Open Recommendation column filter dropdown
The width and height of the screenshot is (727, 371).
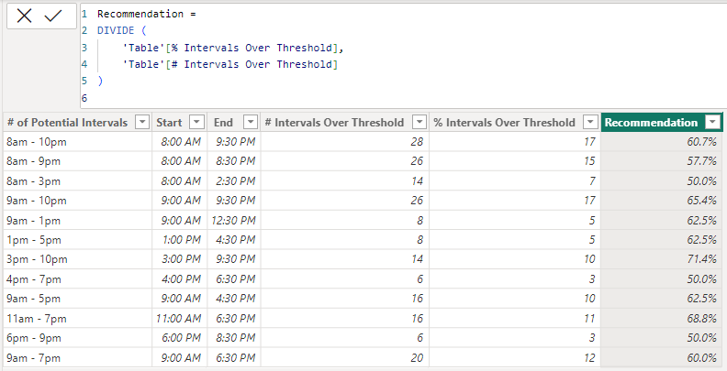coord(712,122)
